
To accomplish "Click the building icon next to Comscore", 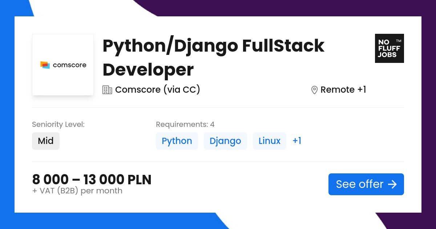I will click(107, 89).
